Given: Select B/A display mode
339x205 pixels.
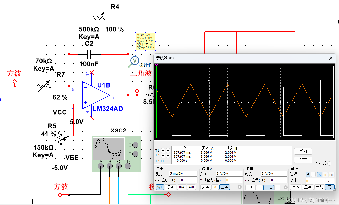Looking at the screenshot, I should coord(181,187).
